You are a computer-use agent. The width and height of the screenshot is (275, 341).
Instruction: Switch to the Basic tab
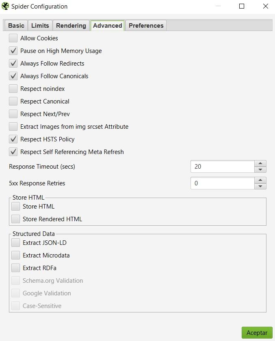tap(16, 25)
